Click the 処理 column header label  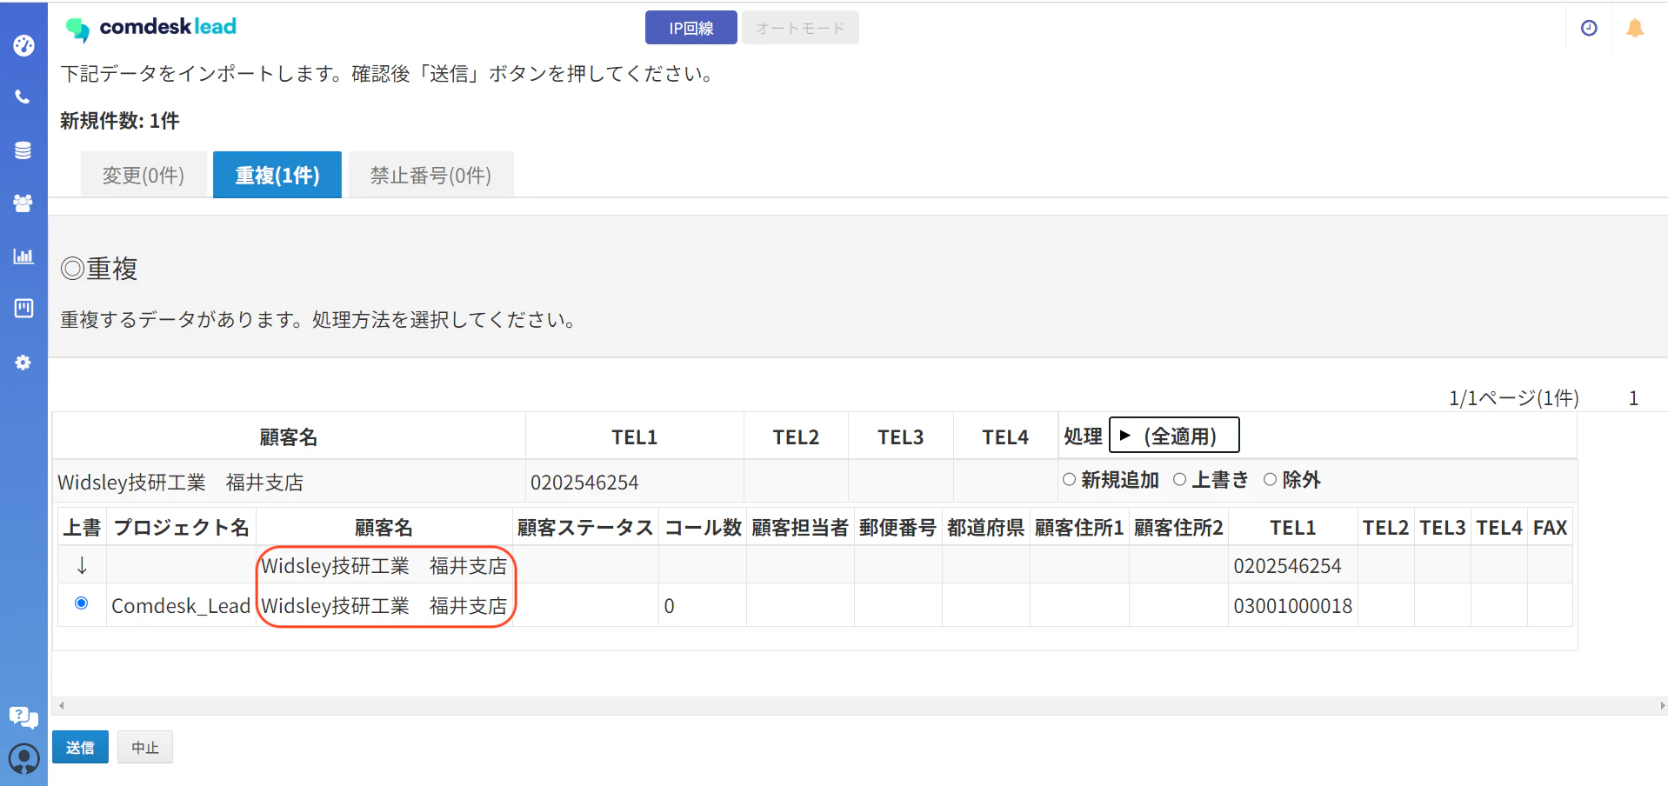(1083, 436)
